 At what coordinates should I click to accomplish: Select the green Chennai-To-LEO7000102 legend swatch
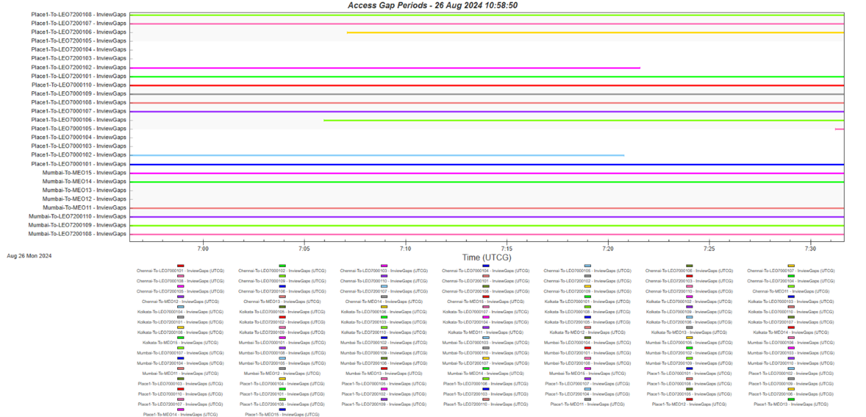pyautogui.click(x=282, y=266)
